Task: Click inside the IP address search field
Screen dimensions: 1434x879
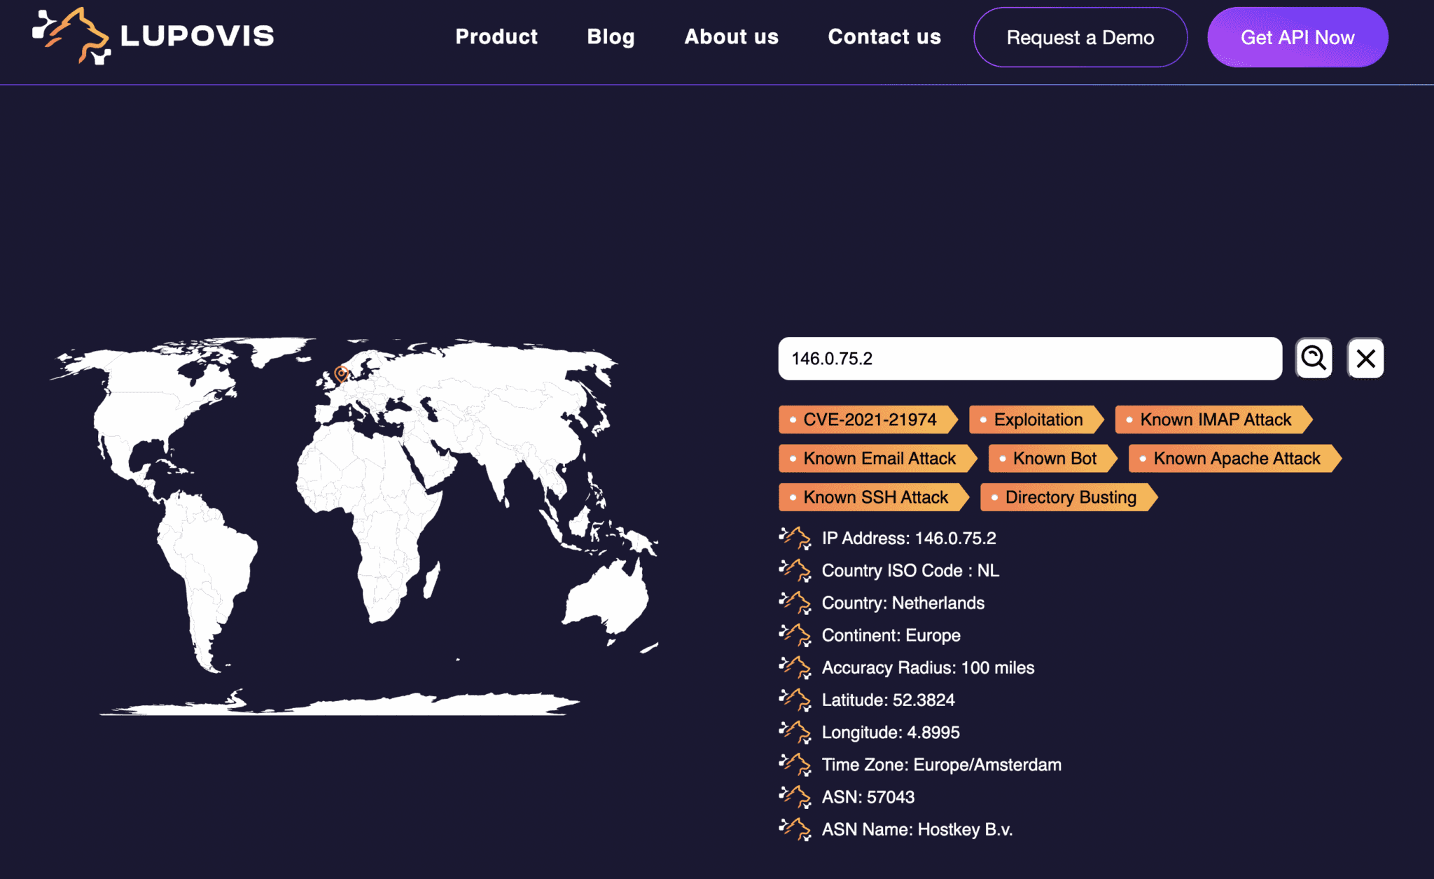Action: point(1029,359)
